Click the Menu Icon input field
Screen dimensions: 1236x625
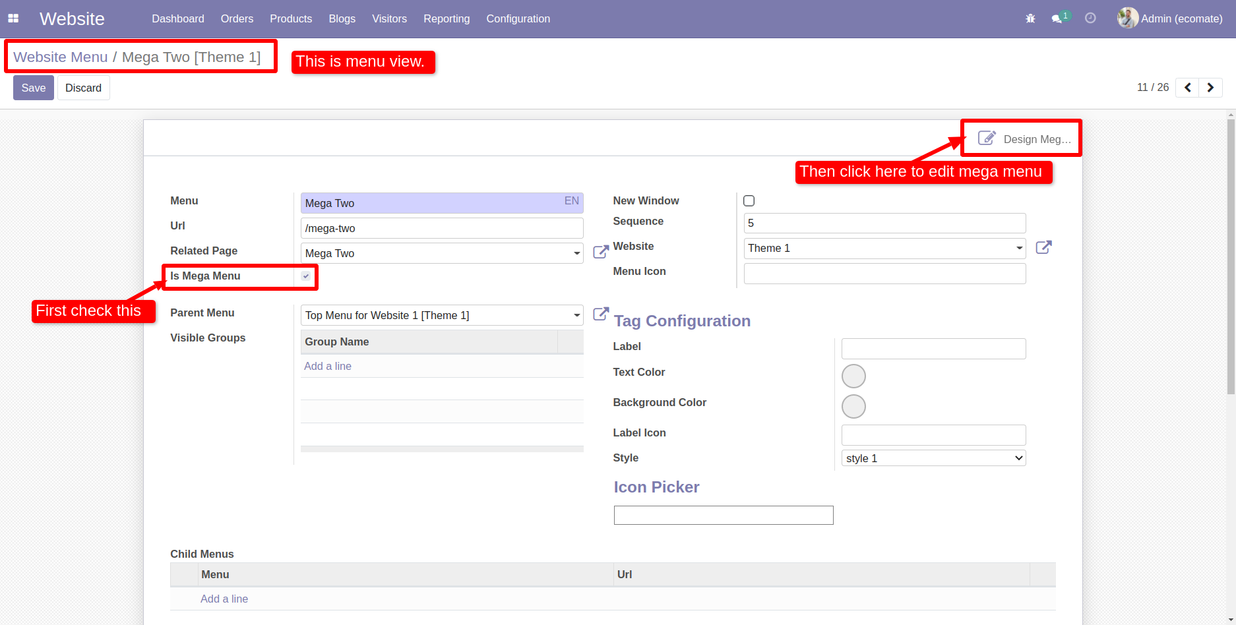(884, 274)
